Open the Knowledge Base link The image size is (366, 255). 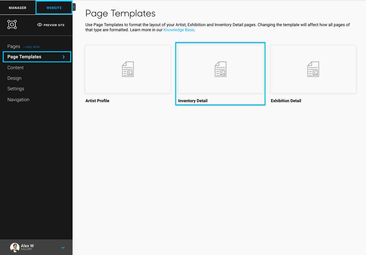tap(179, 30)
